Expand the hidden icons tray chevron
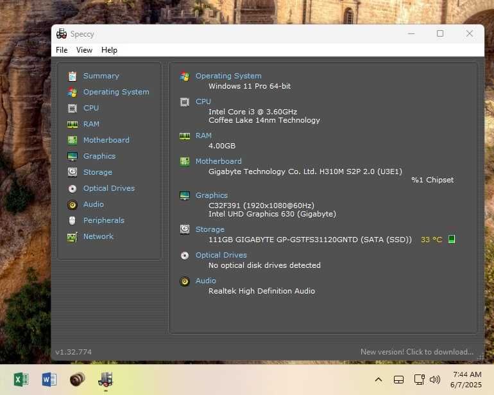494x395 pixels. coord(379,380)
